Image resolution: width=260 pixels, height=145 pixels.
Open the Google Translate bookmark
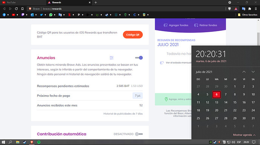click(60, 15)
